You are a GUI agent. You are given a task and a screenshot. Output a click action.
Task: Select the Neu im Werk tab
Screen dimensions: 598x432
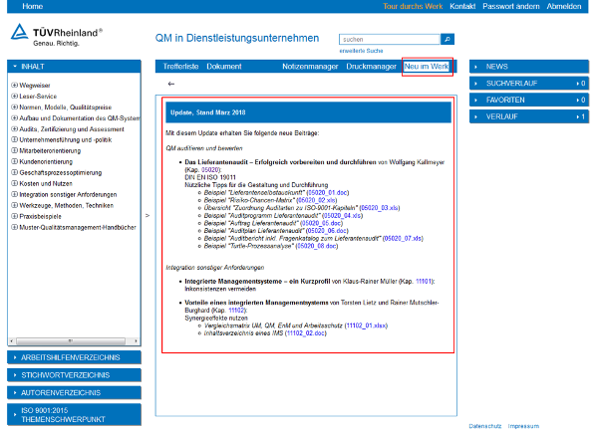click(x=427, y=67)
